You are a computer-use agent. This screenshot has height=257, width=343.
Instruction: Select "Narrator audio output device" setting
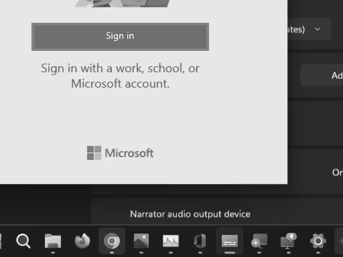(x=190, y=214)
